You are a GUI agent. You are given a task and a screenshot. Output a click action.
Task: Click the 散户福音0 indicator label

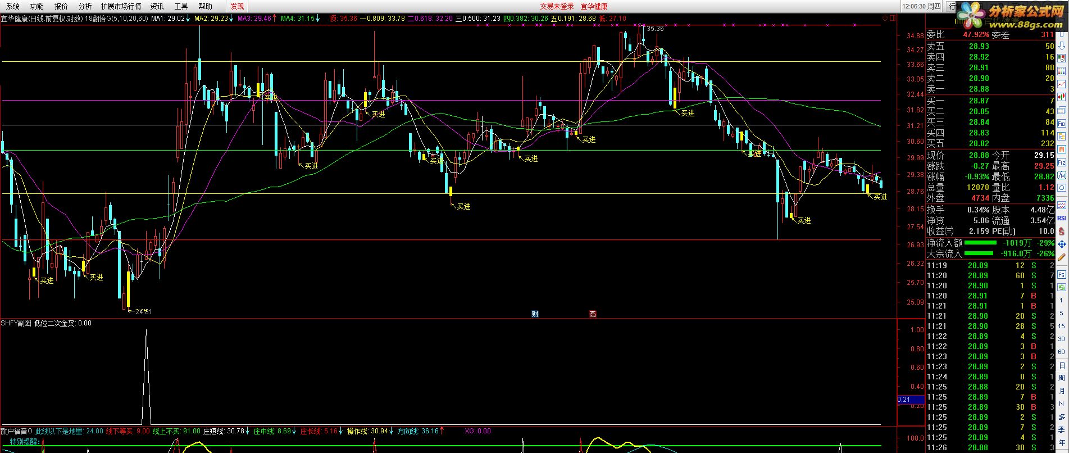tap(16, 431)
